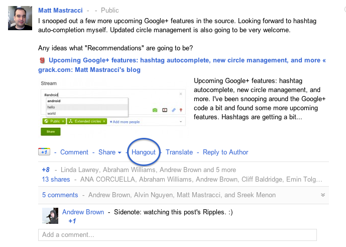Click the location pin icon in preview
346x247 pixels.
pos(181,110)
